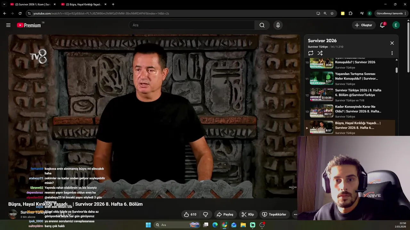Screen dimensions: 410x230
Task: Go to YouTube Premium home logo
Action: tap(29, 25)
